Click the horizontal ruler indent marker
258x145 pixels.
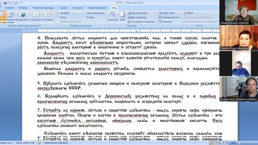point(37,31)
